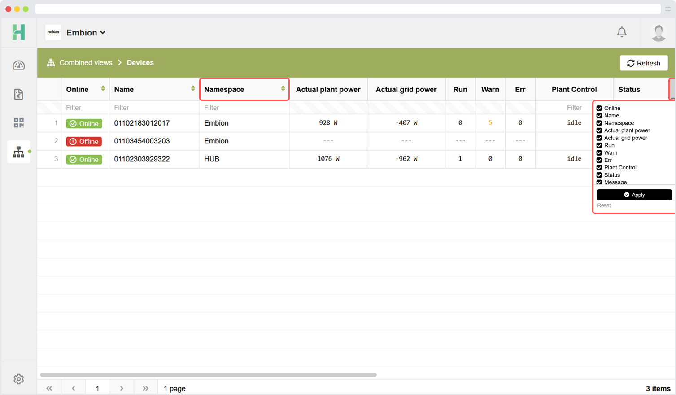This screenshot has width=676, height=395.
Task: Open the billing document icon in sidebar
Action: 18,94
